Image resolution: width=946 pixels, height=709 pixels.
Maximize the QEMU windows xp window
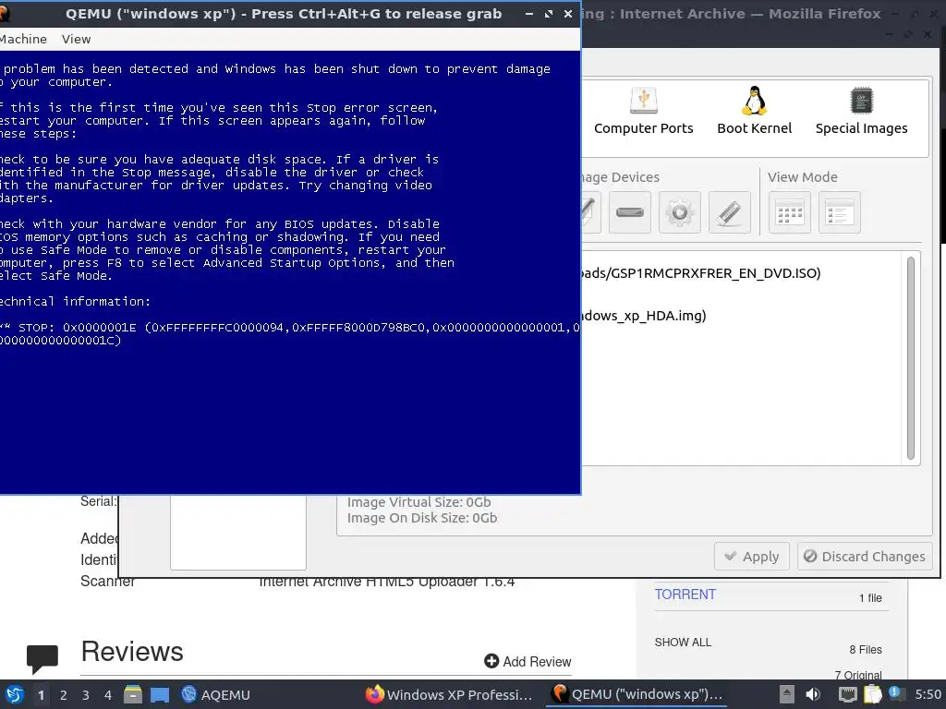click(549, 13)
